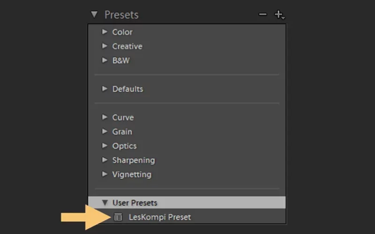Image resolution: width=375 pixels, height=234 pixels.
Task: Expand the Color preset group arrow
Action: (105, 32)
